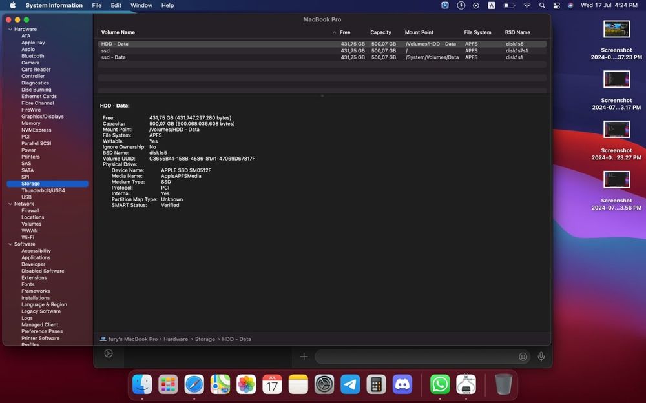Collapse the Network section
This screenshot has width=646, height=403.
pos(10,204)
